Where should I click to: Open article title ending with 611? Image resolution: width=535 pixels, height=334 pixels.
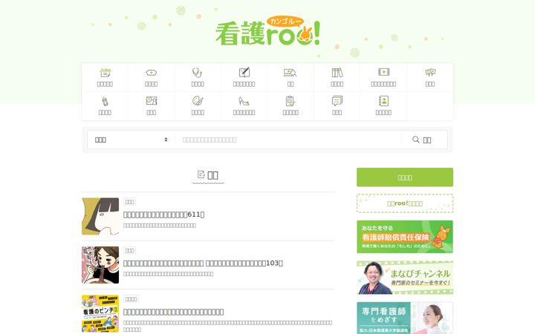coord(163,215)
